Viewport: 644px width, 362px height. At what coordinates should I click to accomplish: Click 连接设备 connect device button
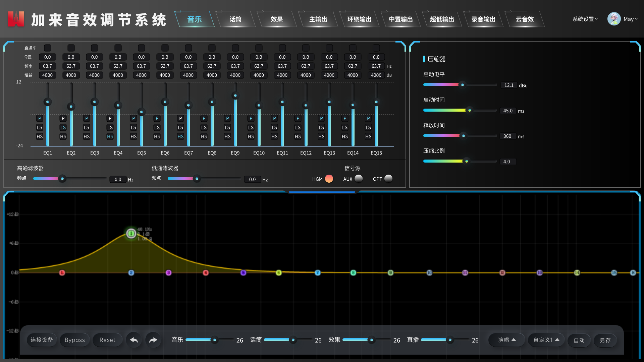click(42, 340)
